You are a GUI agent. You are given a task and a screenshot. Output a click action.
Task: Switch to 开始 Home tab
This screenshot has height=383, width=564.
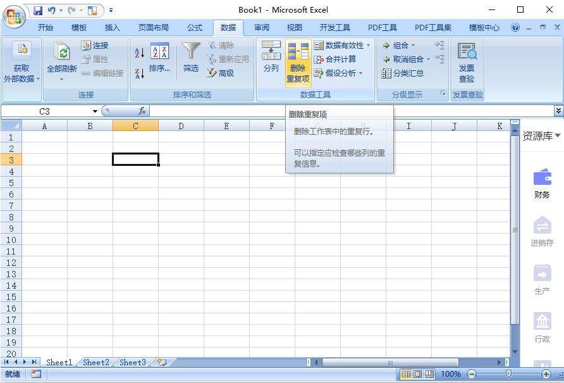point(46,28)
